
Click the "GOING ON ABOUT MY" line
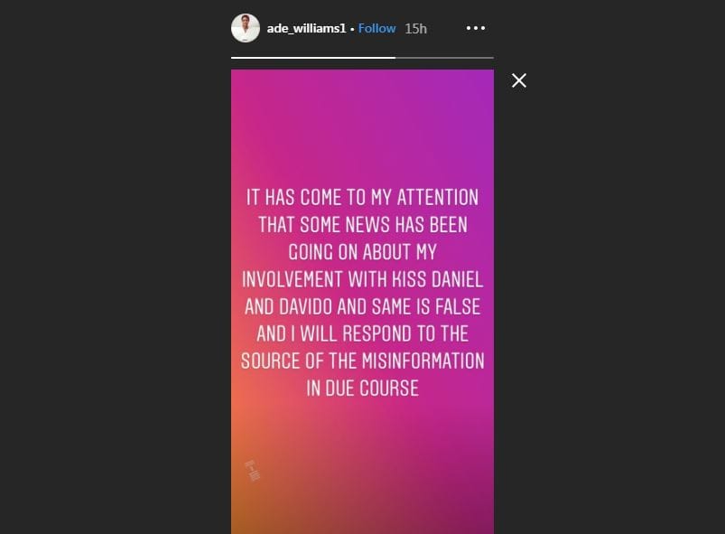tap(362, 251)
